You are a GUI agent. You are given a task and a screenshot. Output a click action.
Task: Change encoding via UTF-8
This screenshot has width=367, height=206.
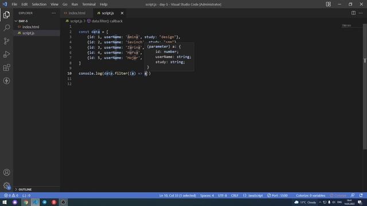[x=222, y=196]
